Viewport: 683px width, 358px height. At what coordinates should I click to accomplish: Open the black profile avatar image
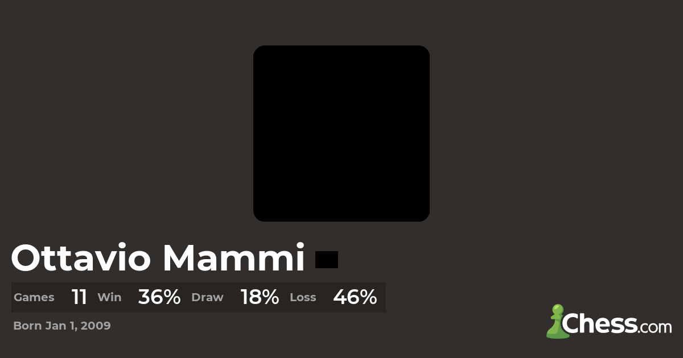(x=341, y=134)
